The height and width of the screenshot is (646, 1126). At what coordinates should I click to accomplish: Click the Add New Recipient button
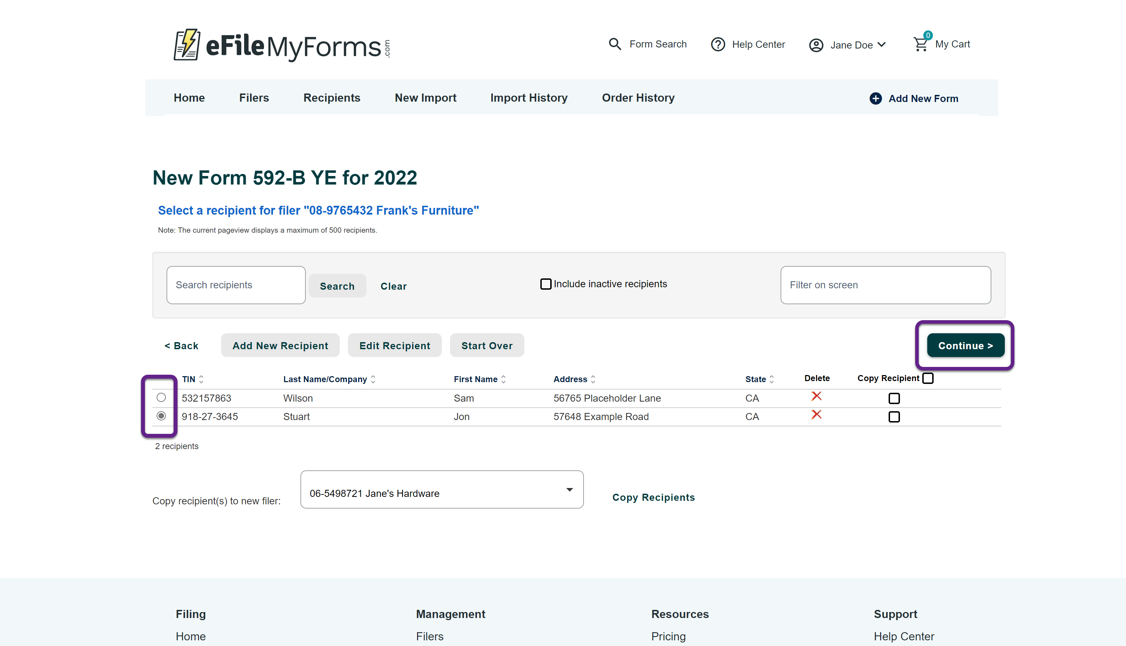click(280, 346)
